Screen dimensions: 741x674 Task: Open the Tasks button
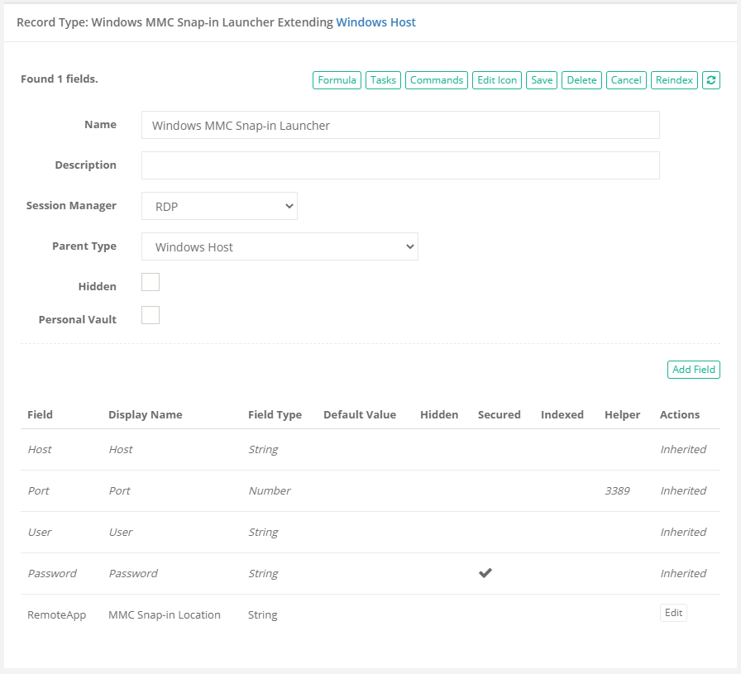(x=383, y=80)
